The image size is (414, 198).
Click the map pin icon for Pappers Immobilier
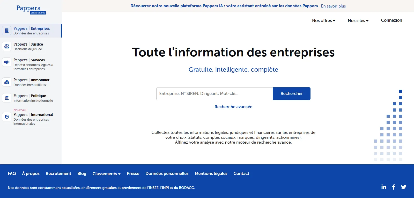click(x=7, y=82)
